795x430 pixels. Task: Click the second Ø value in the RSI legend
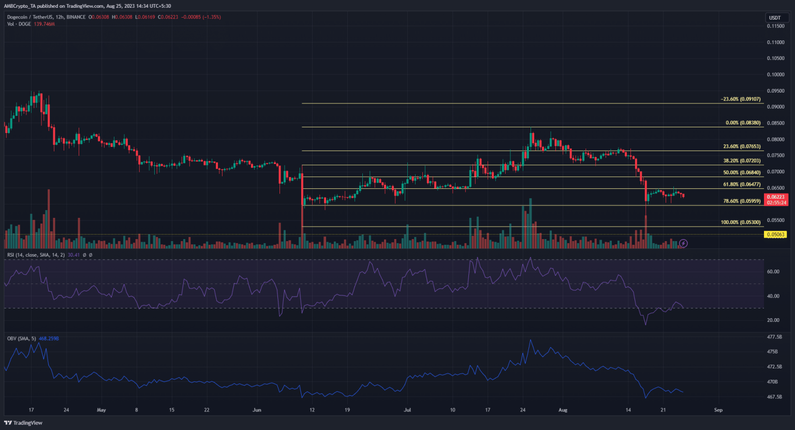point(91,255)
